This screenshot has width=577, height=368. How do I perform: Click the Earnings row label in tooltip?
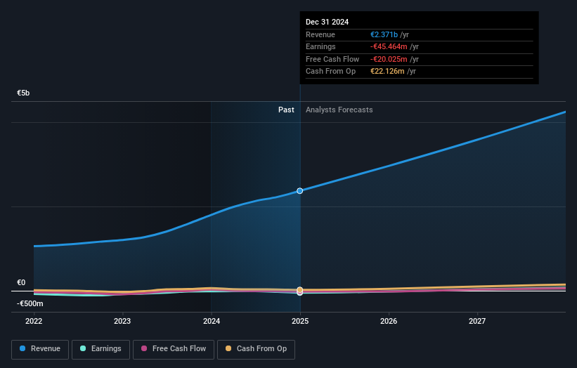click(x=320, y=46)
